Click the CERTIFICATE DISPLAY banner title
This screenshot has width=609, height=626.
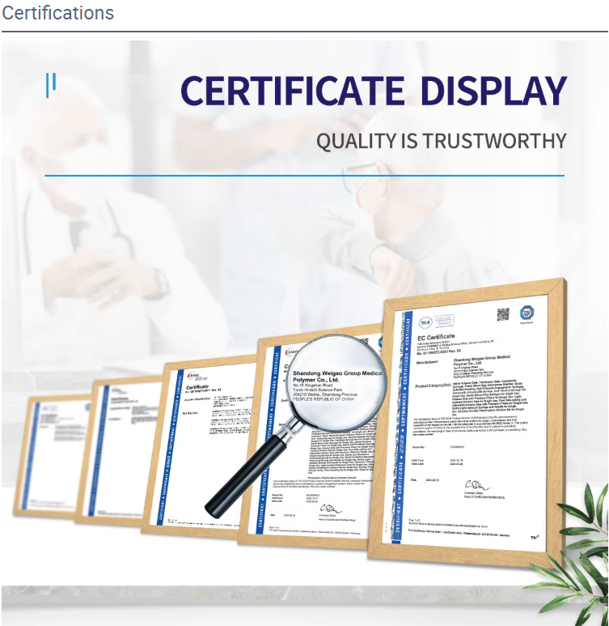pos(373,90)
